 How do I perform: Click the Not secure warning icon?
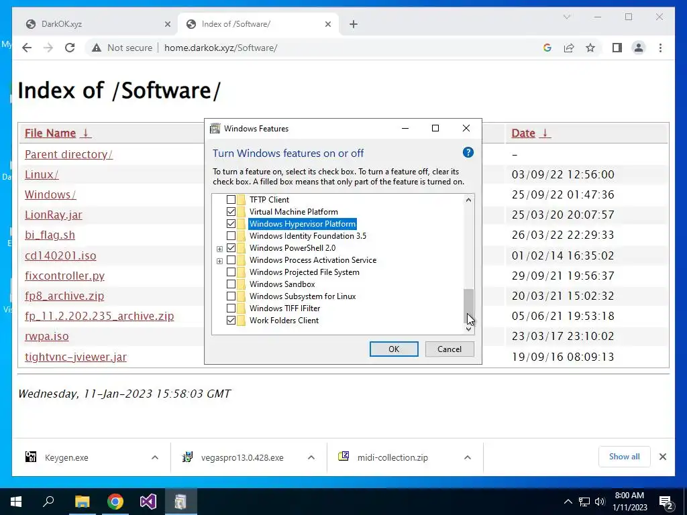click(97, 48)
